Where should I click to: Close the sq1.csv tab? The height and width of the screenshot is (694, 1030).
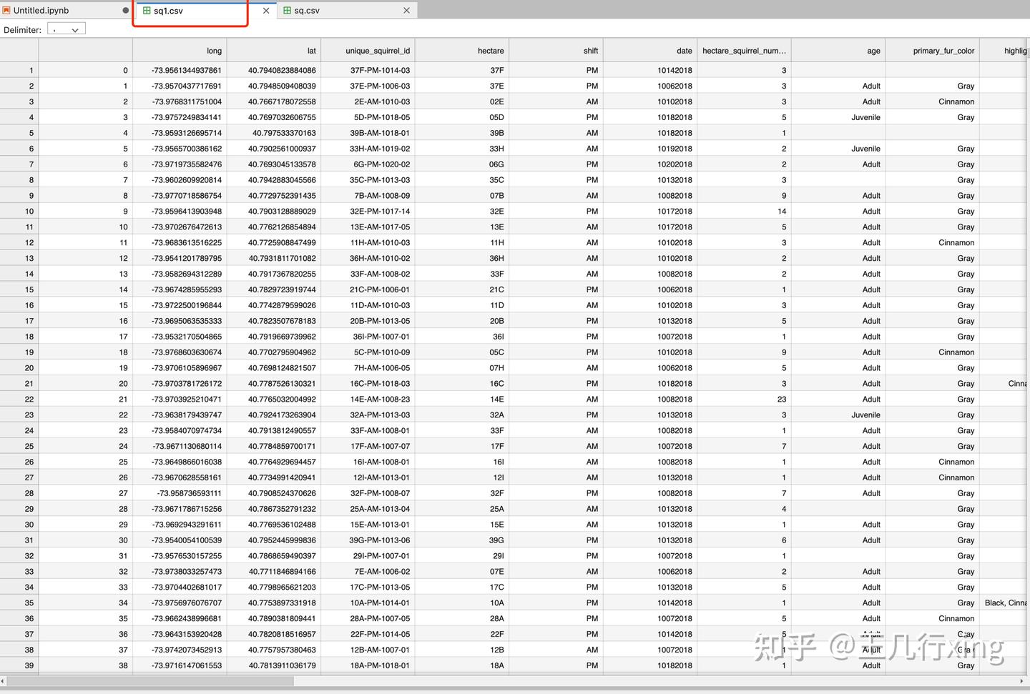(x=265, y=11)
